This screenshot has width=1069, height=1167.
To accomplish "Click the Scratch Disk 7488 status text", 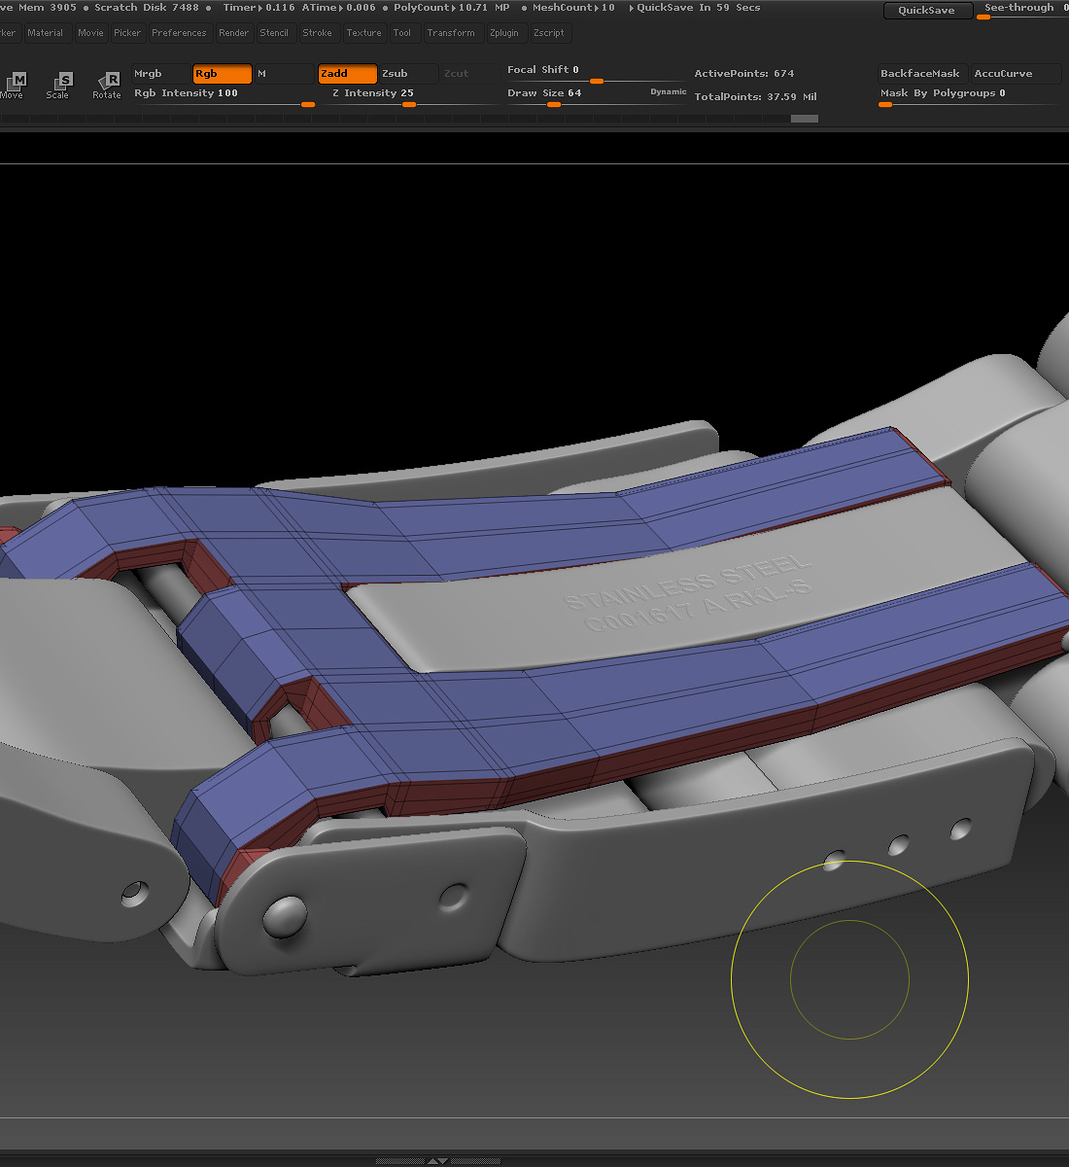I will (x=147, y=8).
